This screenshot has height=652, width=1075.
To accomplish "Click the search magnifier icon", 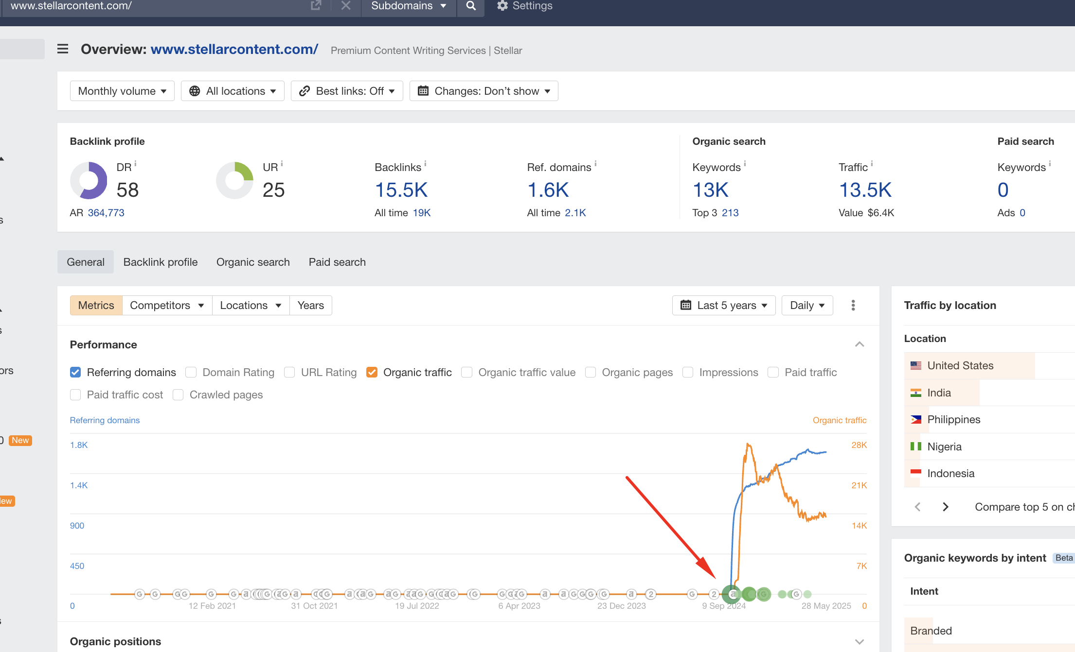I will point(471,6).
